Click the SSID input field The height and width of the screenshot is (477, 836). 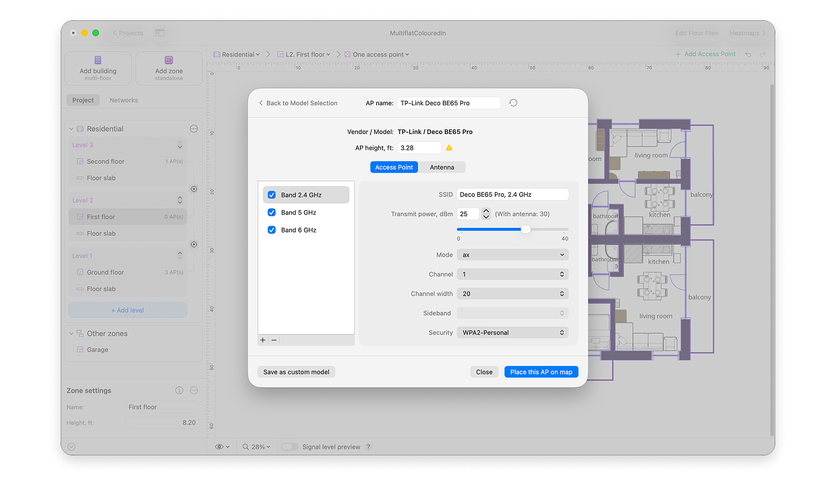click(x=512, y=194)
